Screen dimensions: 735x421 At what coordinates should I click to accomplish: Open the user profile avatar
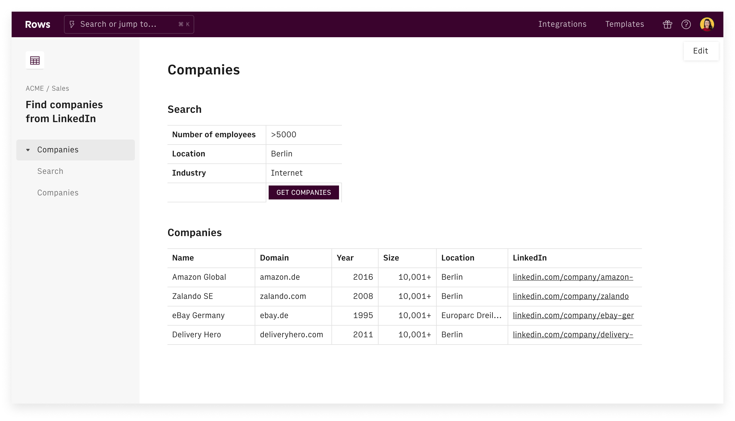click(x=707, y=24)
